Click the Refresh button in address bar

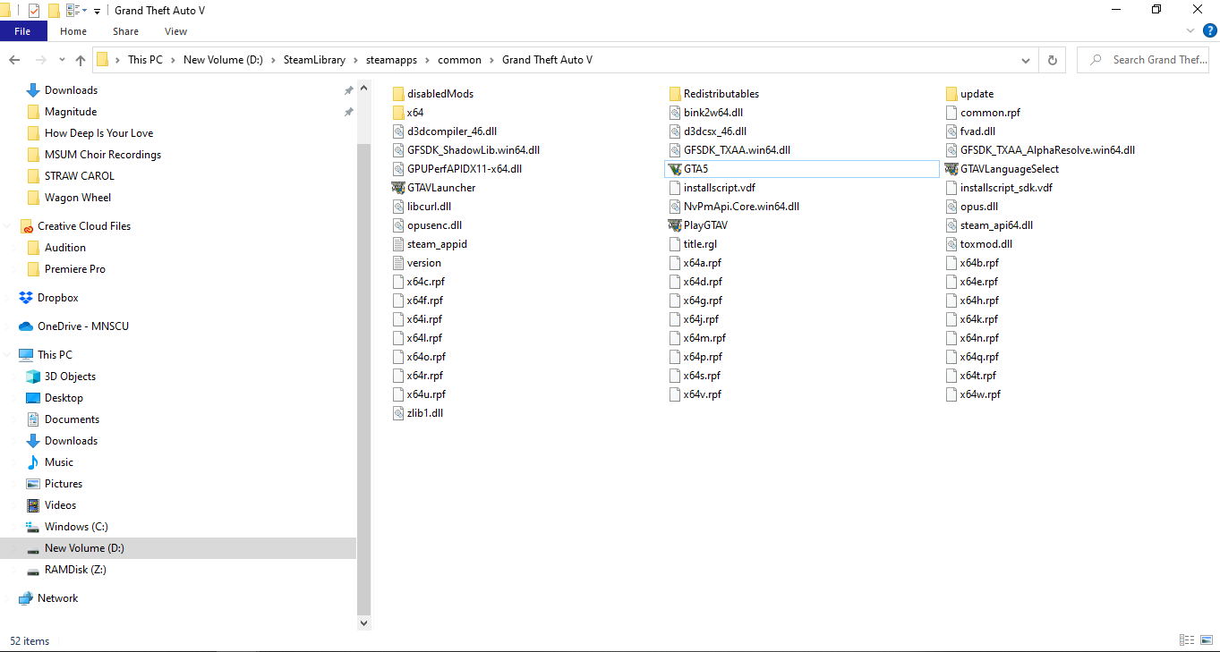1052,59
